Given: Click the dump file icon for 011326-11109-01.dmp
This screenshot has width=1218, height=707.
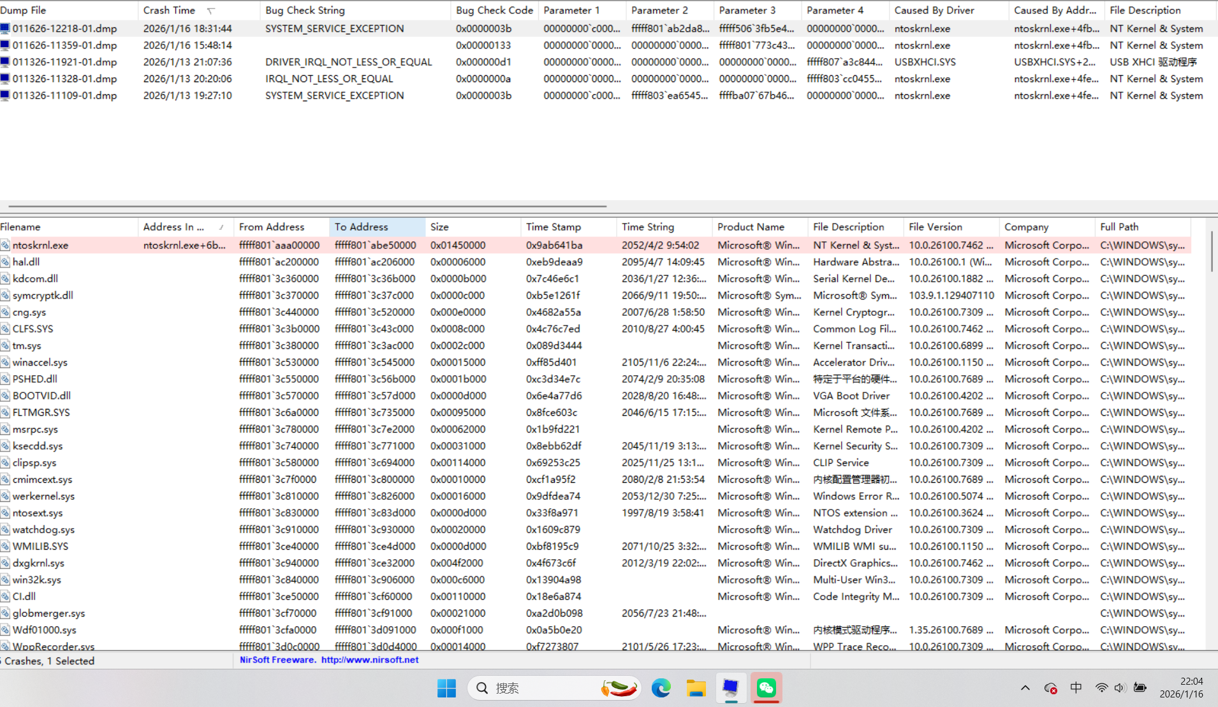Looking at the screenshot, I should pos(5,96).
